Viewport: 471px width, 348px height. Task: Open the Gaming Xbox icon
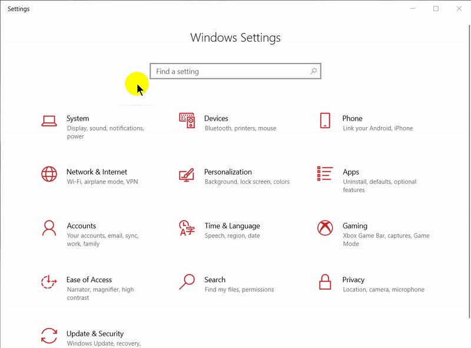point(325,228)
